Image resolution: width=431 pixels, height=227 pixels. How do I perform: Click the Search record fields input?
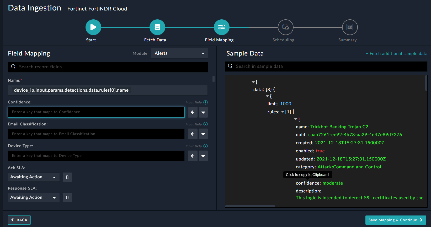click(x=108, y=67)
